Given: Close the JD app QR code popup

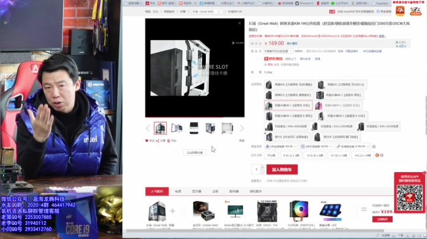Looking at the screenshot, I should 424,173.
